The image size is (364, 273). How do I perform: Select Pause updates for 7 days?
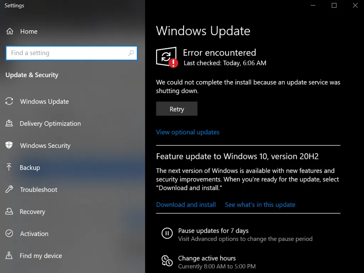pyautogui.click(x=213, y=230)
